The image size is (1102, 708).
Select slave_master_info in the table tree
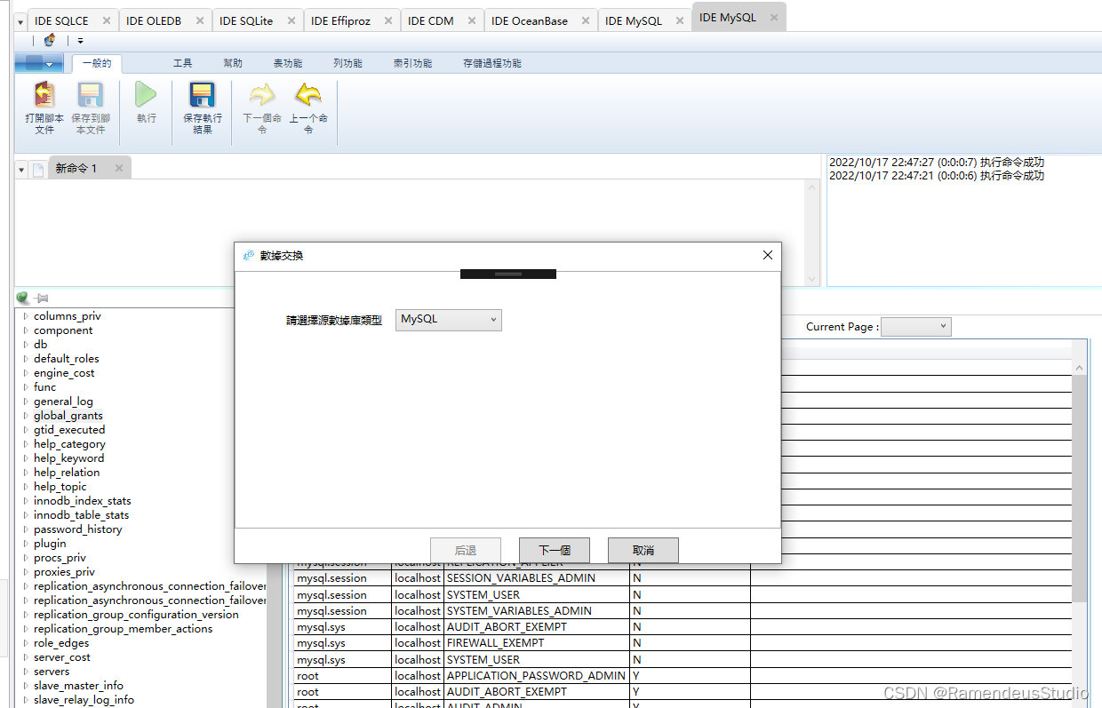click(x=78, y=686)
